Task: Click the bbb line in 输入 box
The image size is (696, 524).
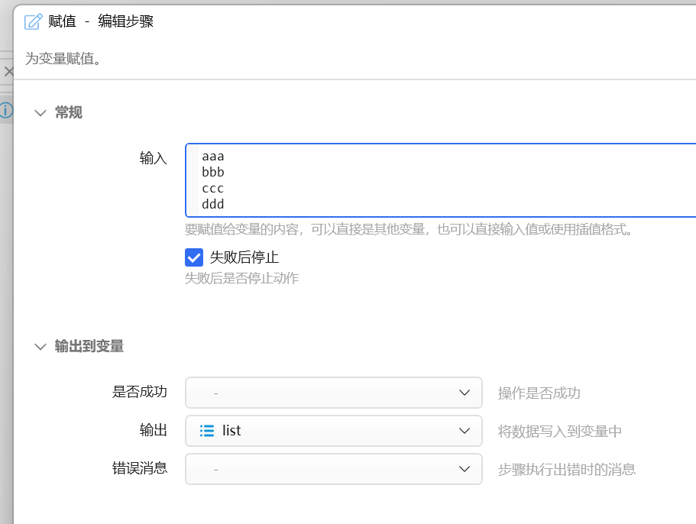Action: pos(213,172)
